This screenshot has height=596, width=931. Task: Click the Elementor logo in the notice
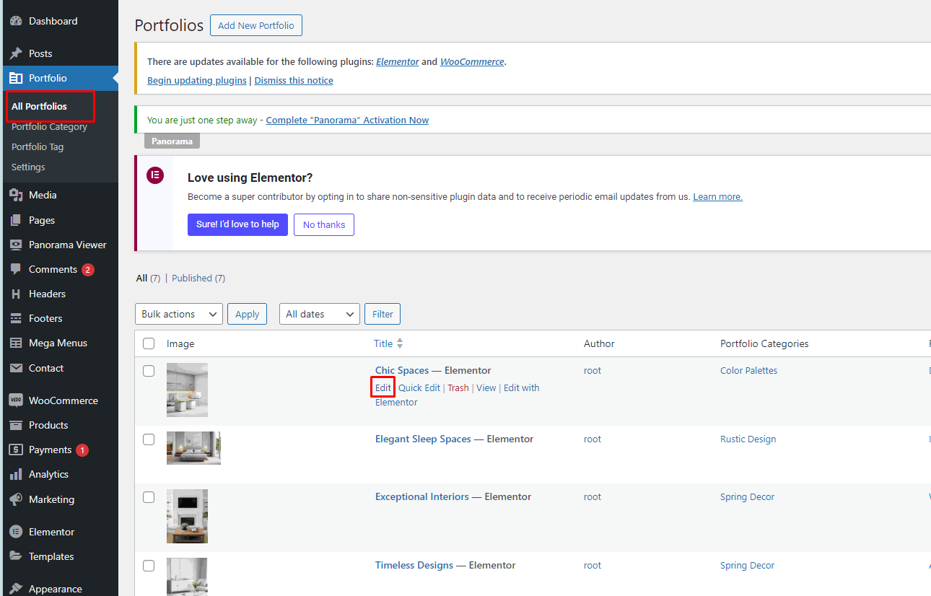155,175
